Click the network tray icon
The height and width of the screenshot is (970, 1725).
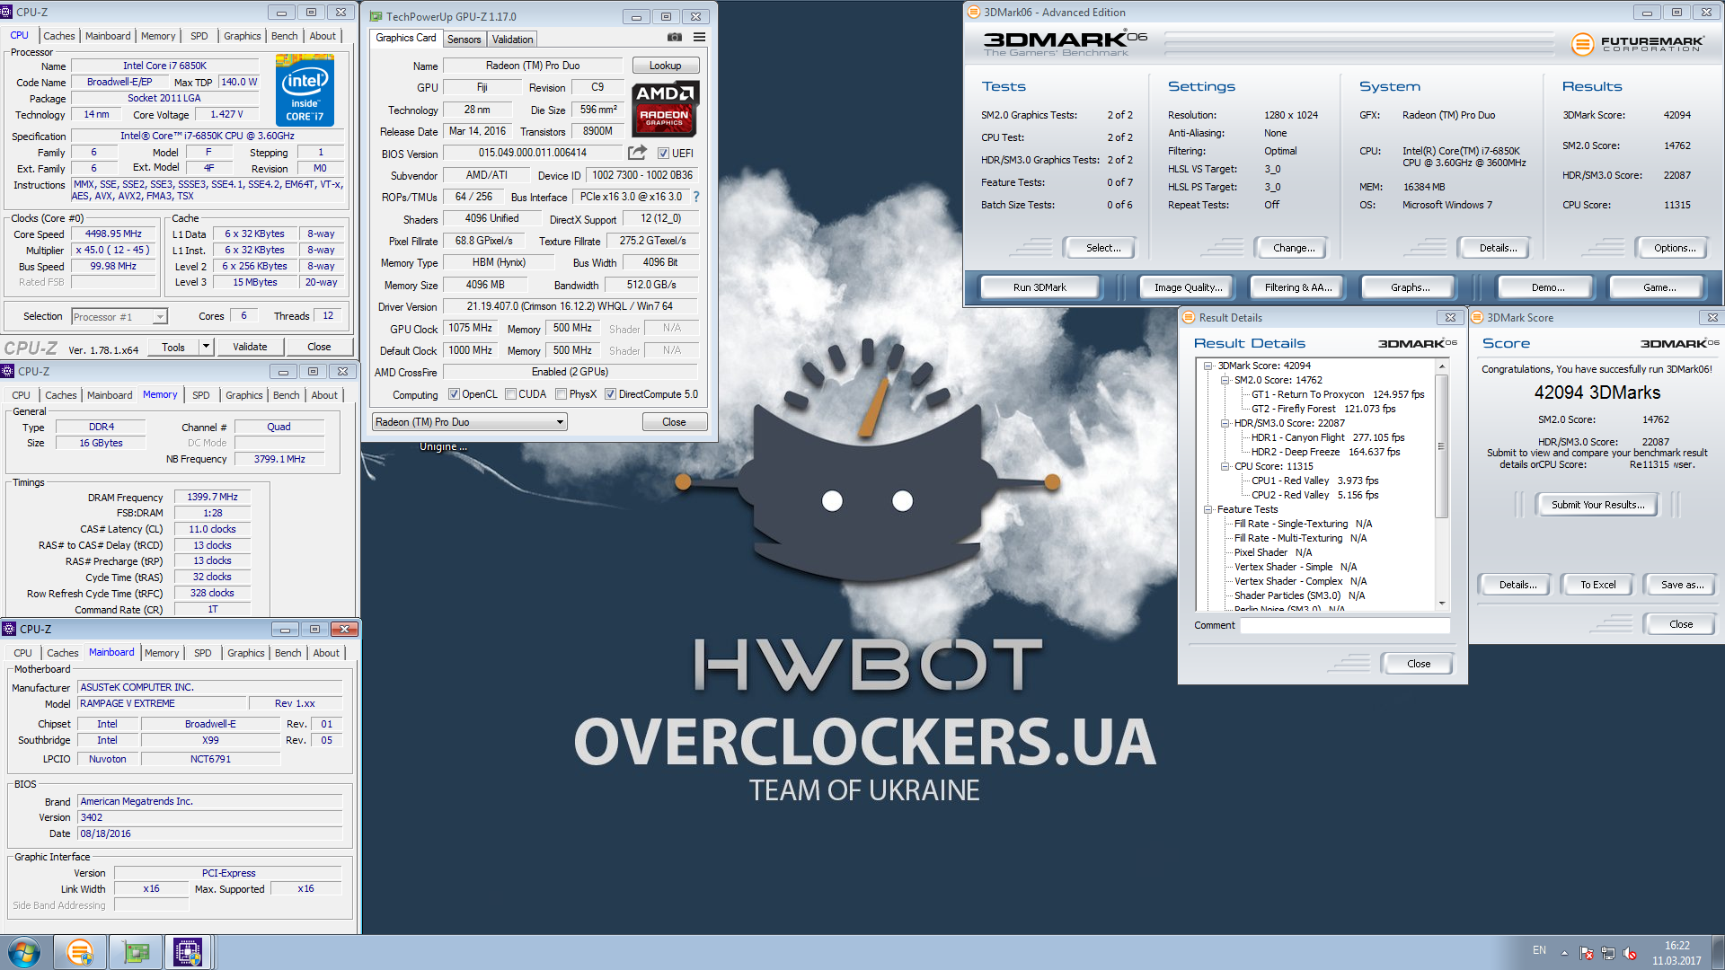[x=1608, y=953]
